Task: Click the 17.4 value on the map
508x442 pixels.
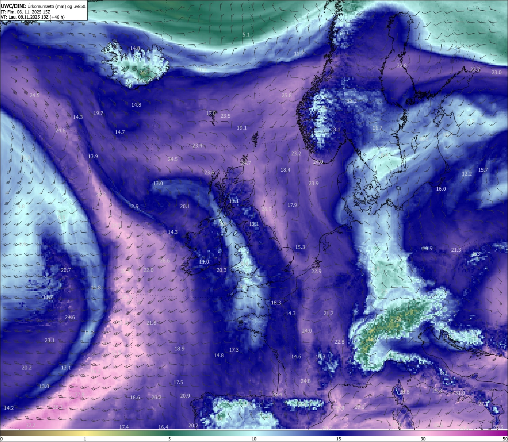Action: [x=124, y=427]
